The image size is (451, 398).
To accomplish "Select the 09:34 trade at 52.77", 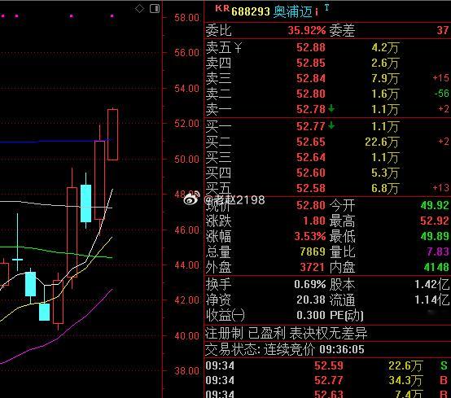I will coord(327,380).
